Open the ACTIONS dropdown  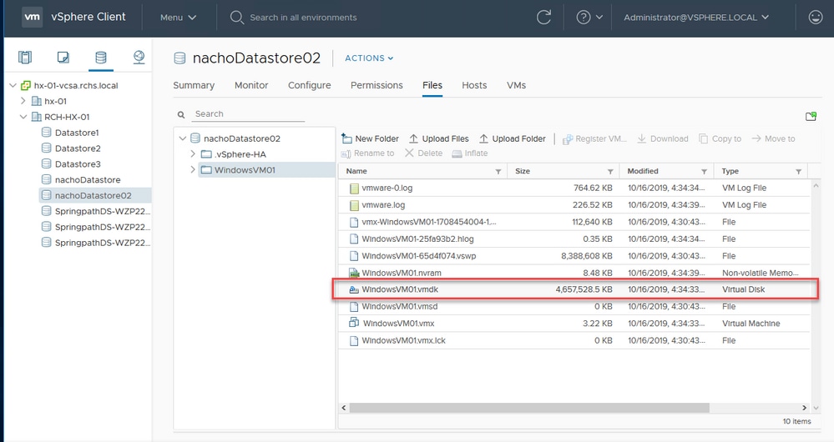pos(369,58)
